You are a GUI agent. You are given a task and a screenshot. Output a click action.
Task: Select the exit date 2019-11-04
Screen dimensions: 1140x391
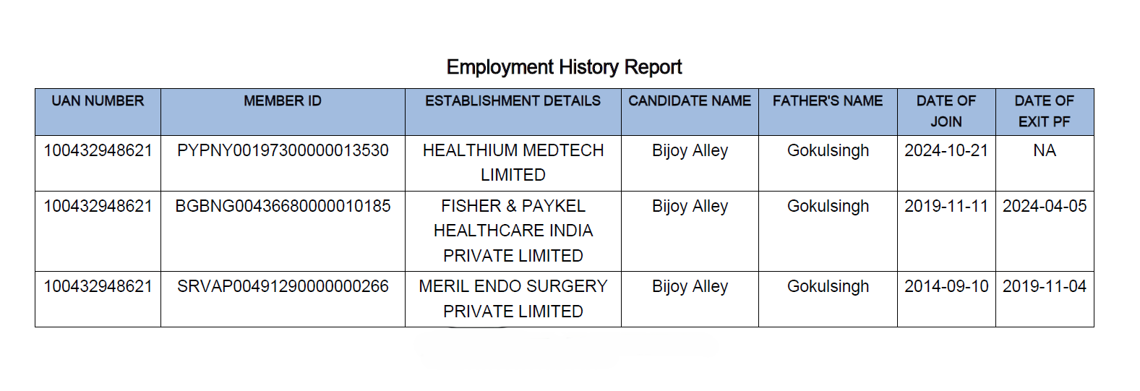click(x=1044, y=286)
